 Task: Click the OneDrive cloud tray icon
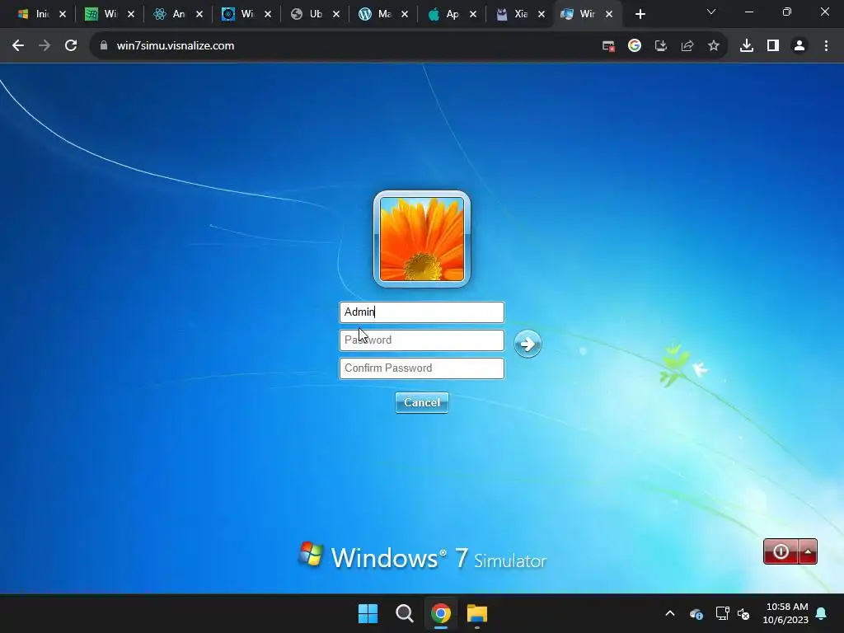(696, 613)
